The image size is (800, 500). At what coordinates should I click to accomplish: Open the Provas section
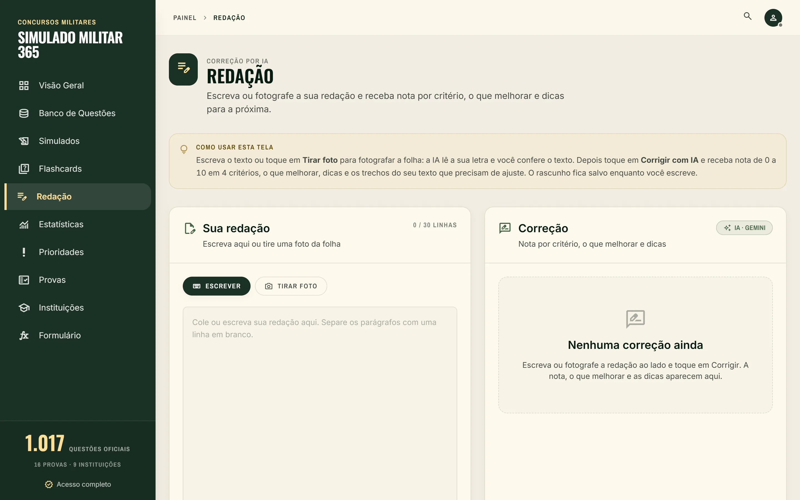[78, 280]
